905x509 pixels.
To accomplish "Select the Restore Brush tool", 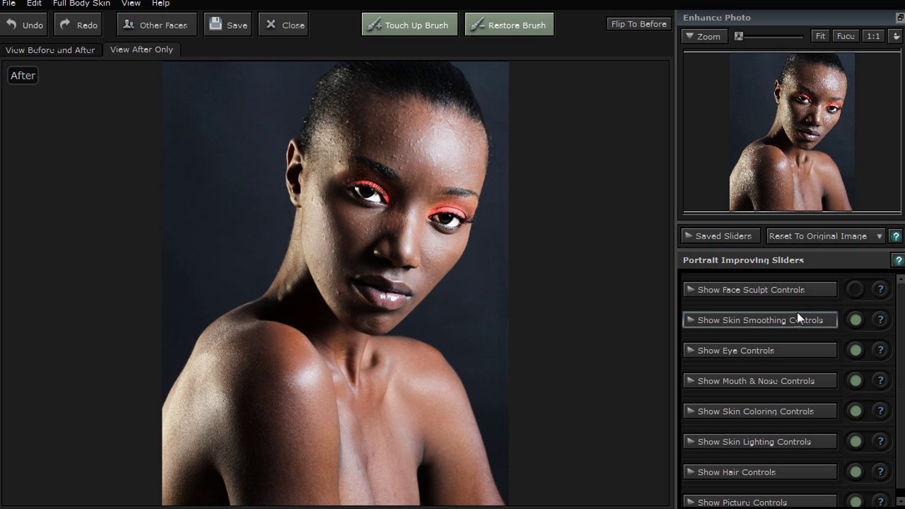I will click(x=509, y=25).
